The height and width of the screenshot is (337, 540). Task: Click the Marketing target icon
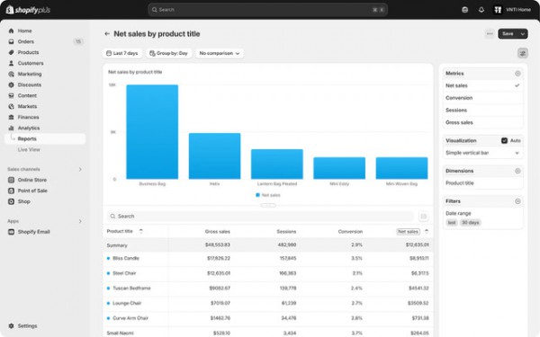click(x=11, y=74)
